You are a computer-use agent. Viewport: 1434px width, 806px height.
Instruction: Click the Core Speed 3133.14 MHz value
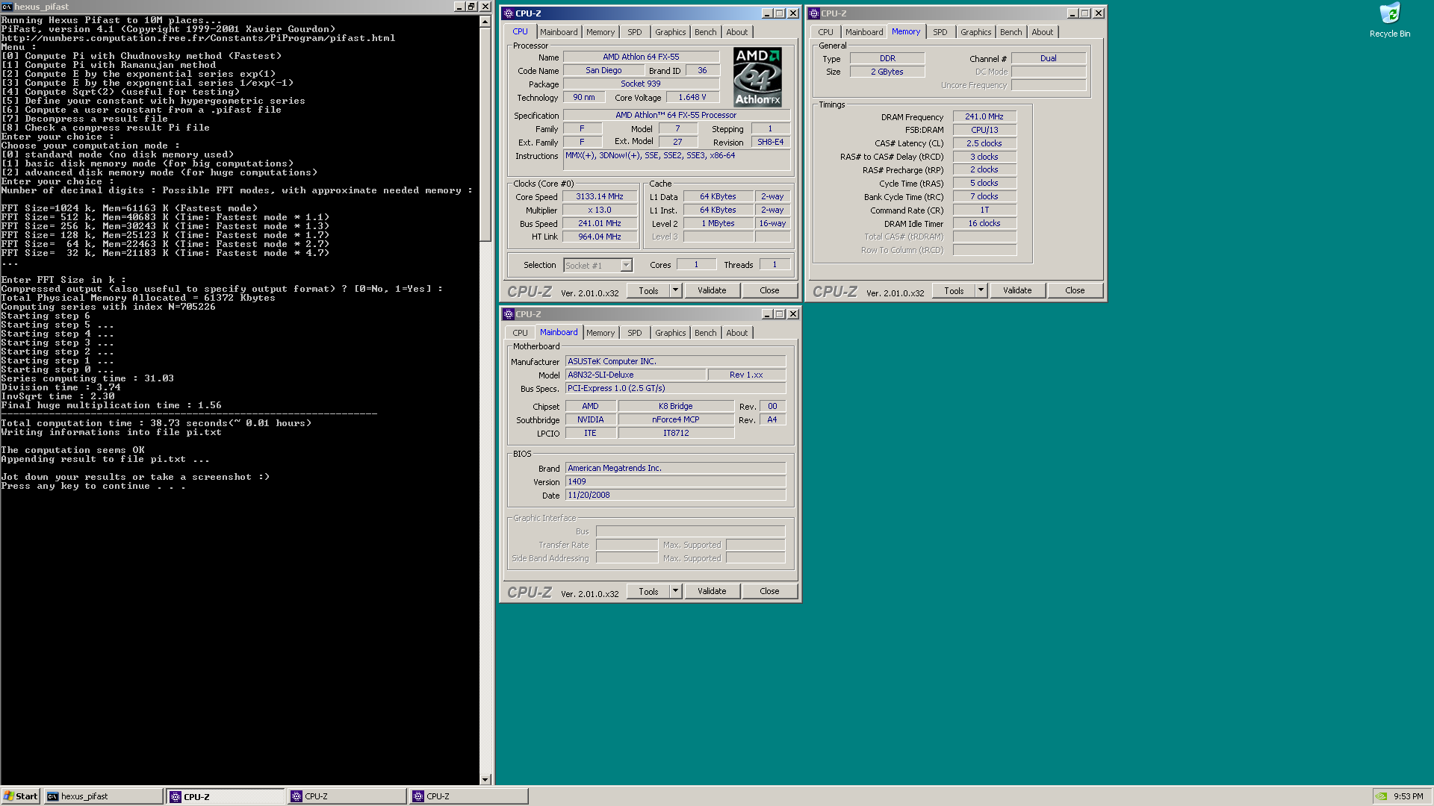[x=599, y=196]
